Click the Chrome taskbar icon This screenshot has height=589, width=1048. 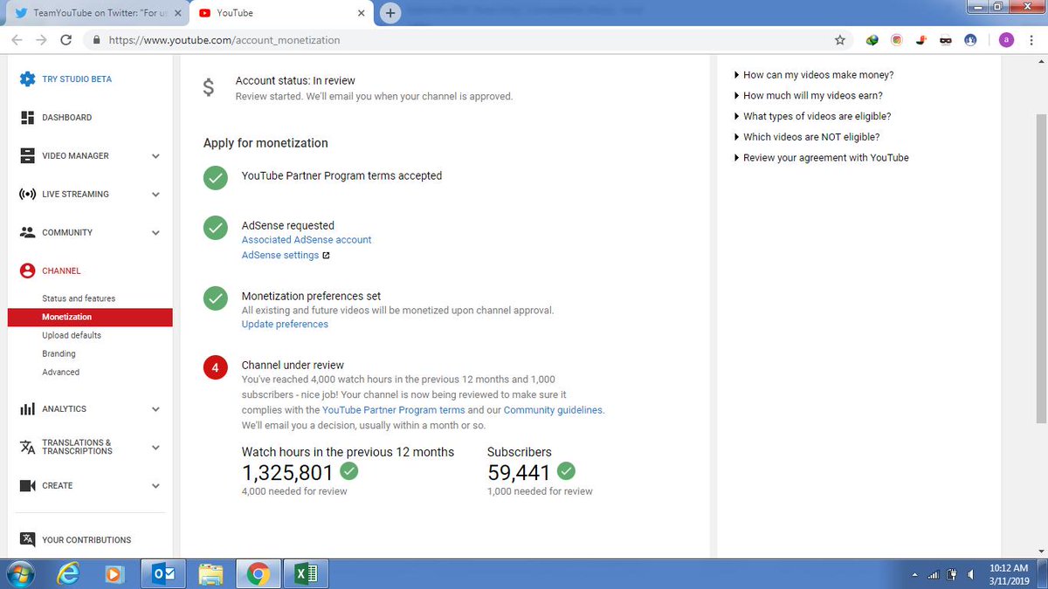tap(258, 574)
